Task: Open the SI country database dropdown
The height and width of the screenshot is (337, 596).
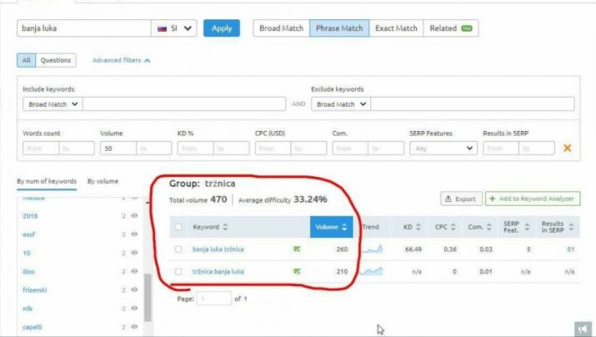Action: [176, 28]
